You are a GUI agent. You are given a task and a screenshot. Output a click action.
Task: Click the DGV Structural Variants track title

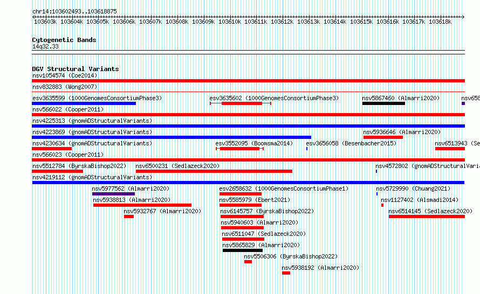coord(76,69)
